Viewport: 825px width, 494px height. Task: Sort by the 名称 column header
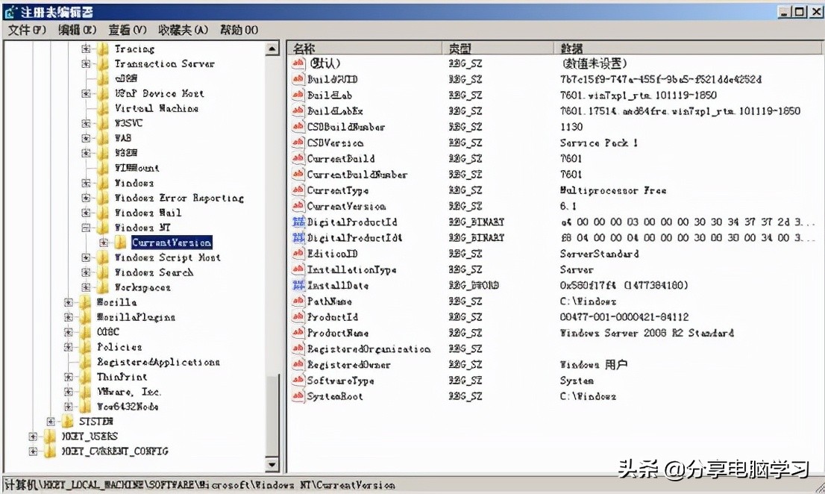coord(365,49)
